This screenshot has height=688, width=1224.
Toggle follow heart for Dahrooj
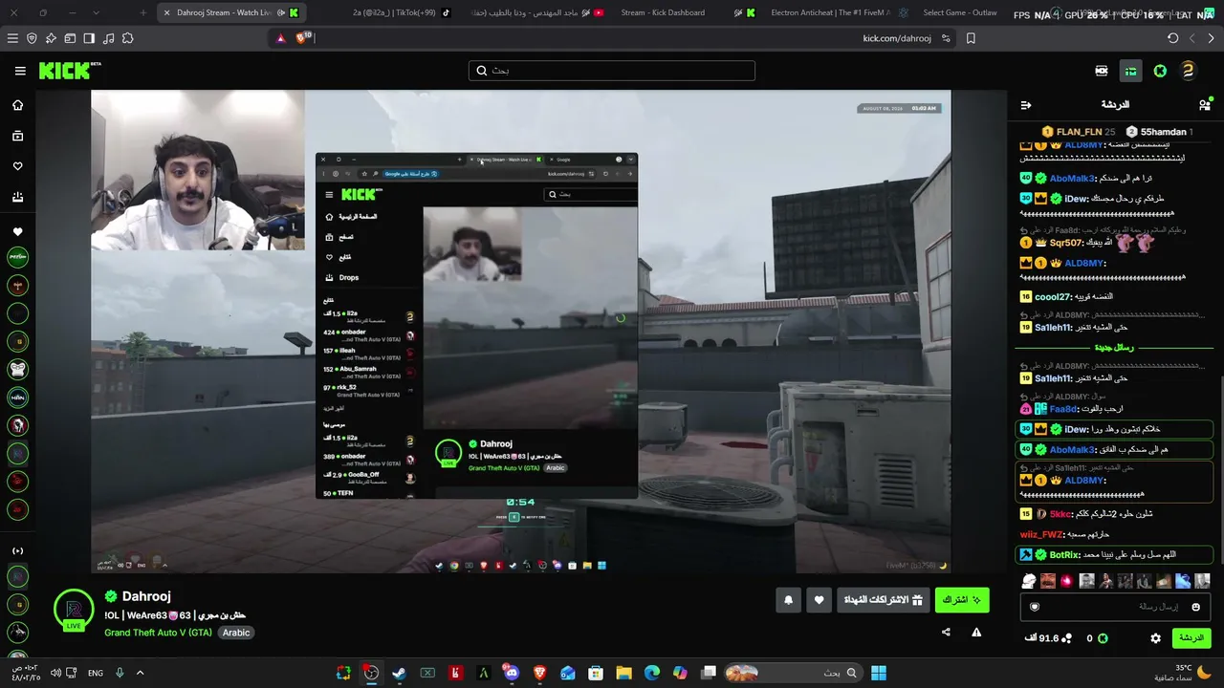click(819, 600)
